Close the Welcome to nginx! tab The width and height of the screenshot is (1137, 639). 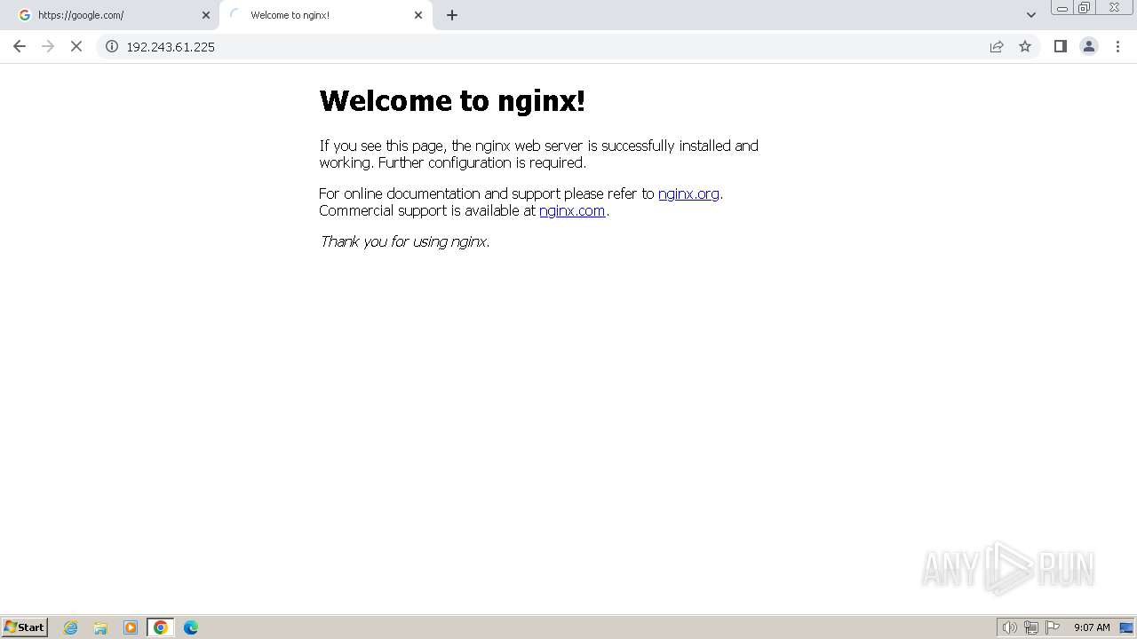[418, 15]
